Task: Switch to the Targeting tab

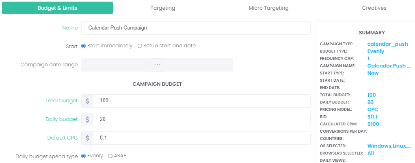Action: pyautogui.click(x=163, y=8)
